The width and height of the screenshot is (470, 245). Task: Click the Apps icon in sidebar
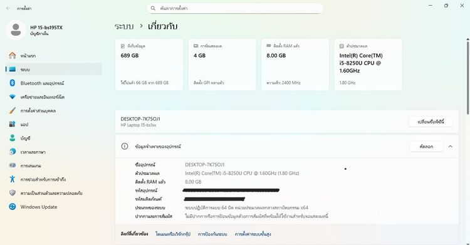[13, 124]
